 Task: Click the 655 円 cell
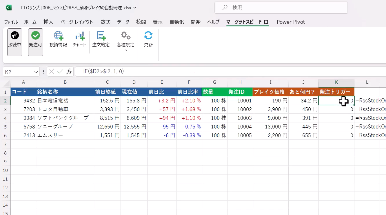coord(303,135)
